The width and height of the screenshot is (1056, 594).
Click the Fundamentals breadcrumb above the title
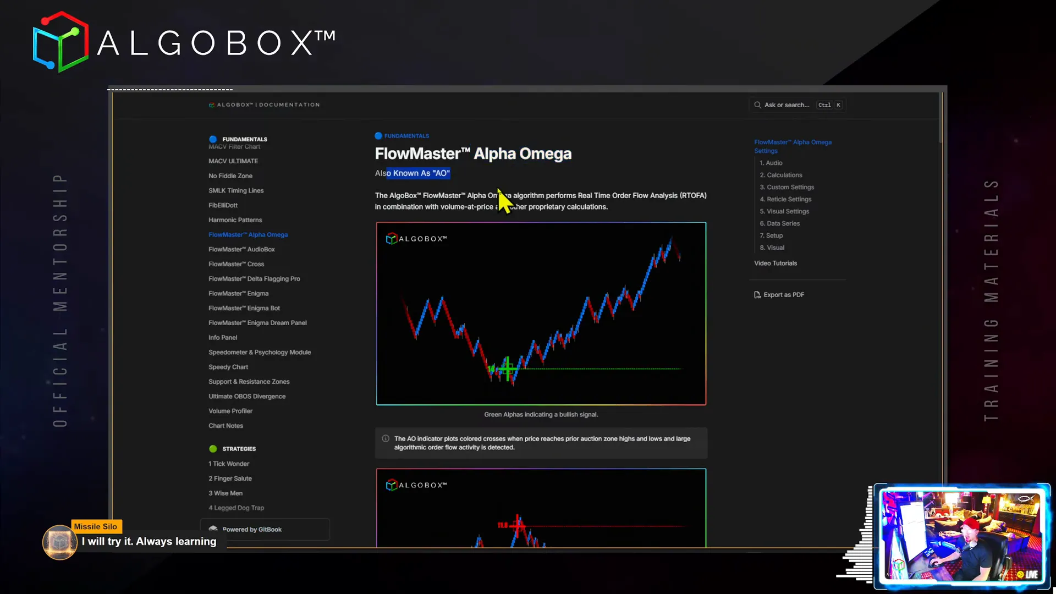pos(402,136)
